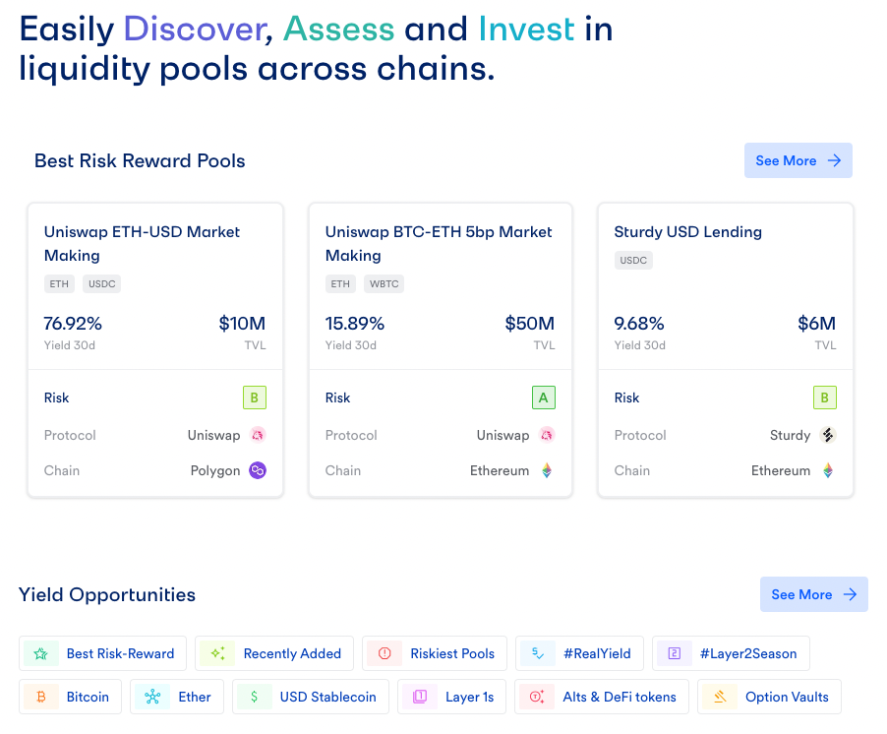This screenshot has height=734, width=887.
Task: Click the Best Risk Reward Pools heading
Action: click(x=140, y=160)
